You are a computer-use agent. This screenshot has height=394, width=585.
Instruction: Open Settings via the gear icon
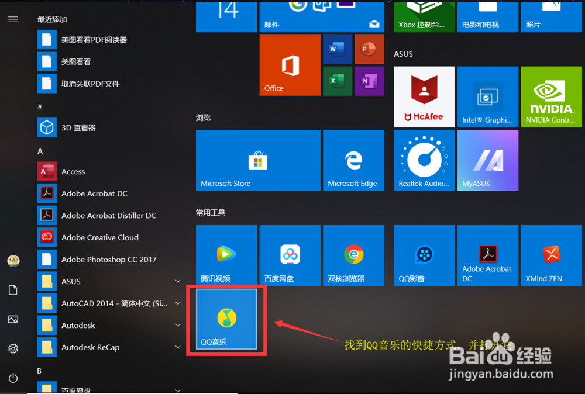pos(13,348)
